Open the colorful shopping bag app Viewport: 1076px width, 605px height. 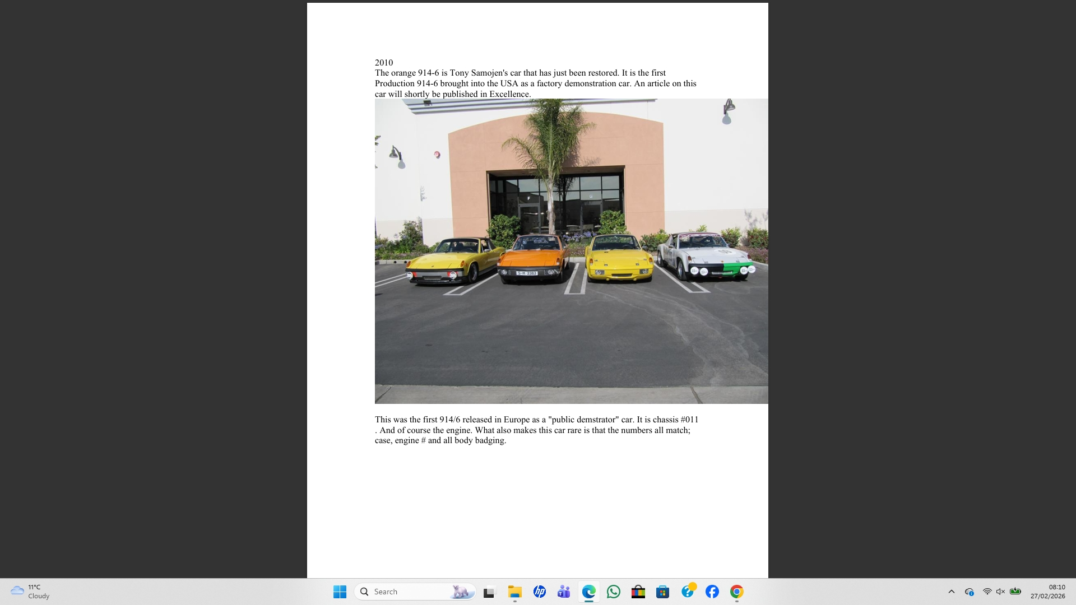click(638, 592)
